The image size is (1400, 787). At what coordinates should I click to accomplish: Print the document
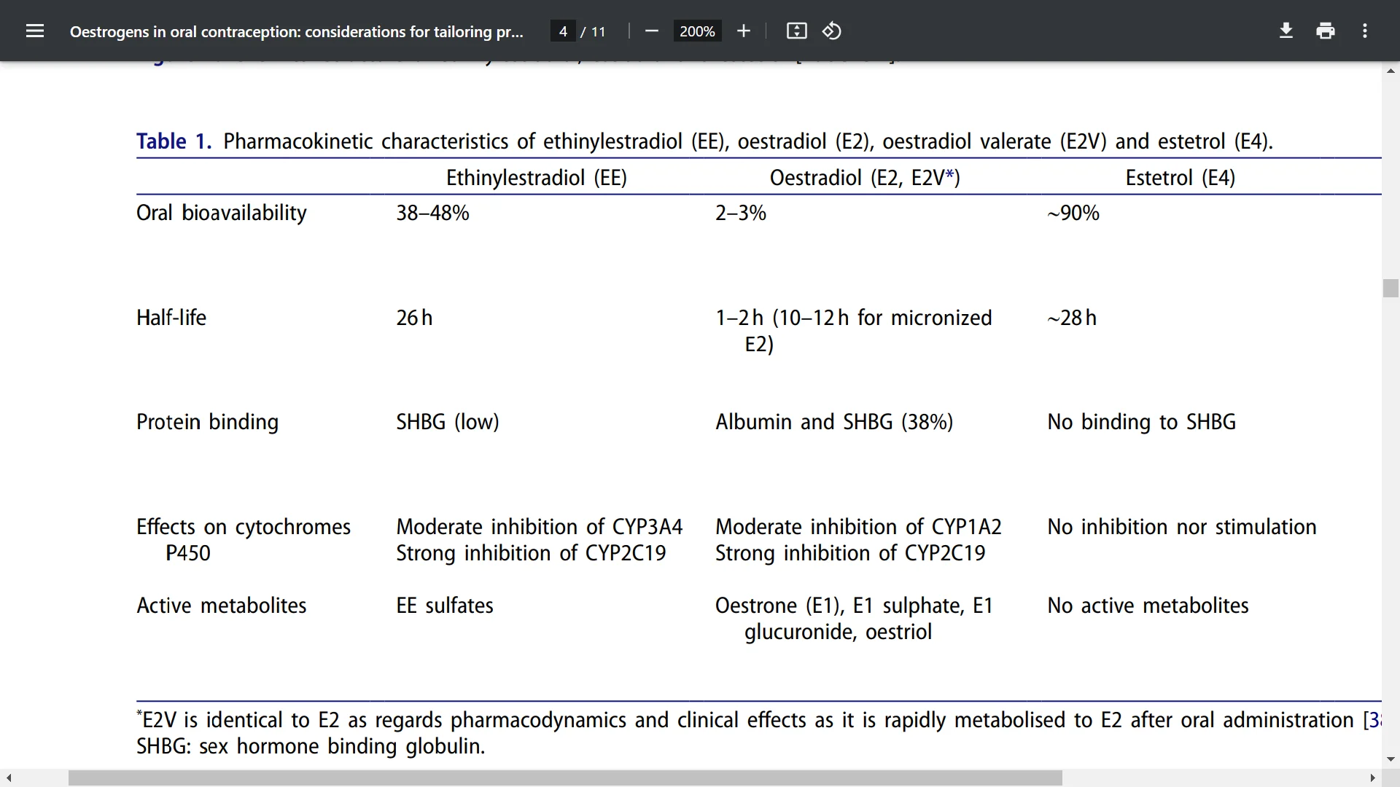coord(1326,31)
